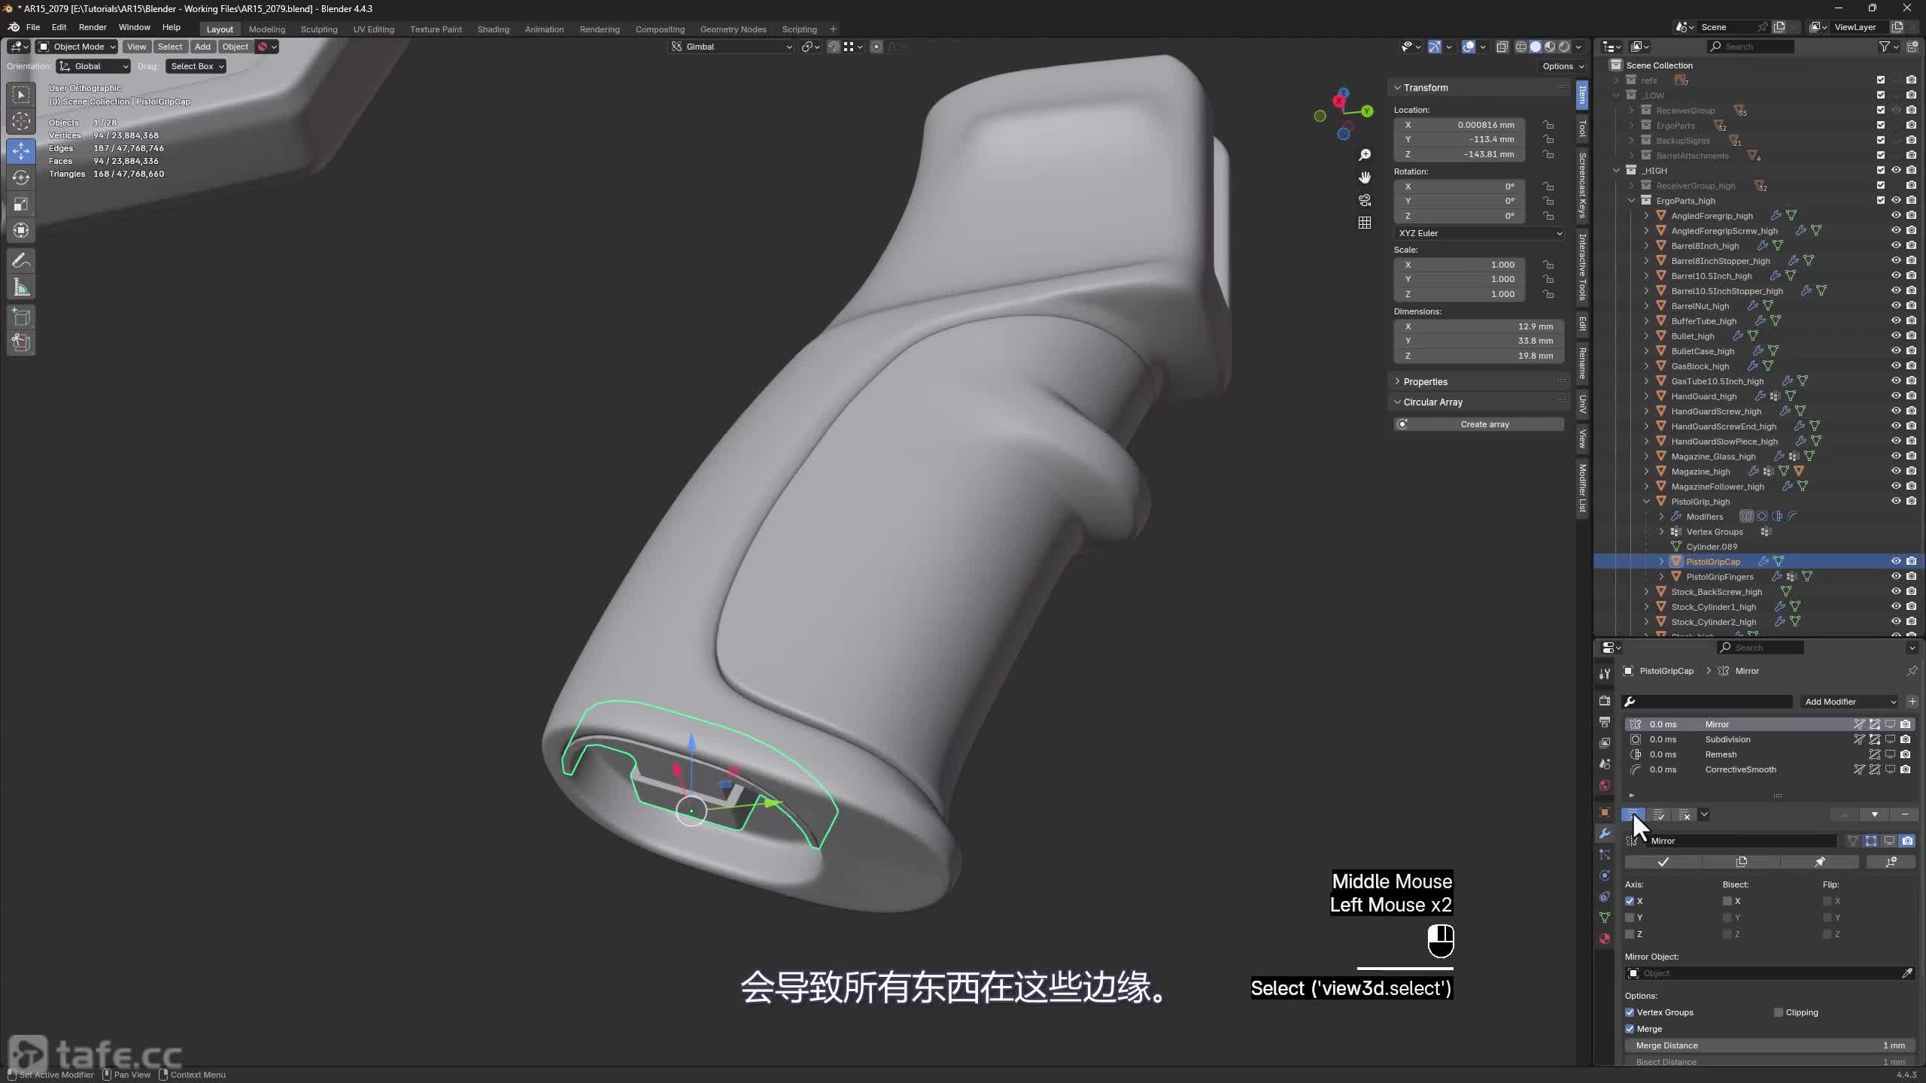Select the Add Cube tool

(x=21, y=317)
